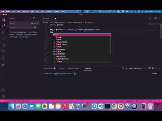The width and height of the screenshot is (162, 121).
Task: Click the new search editor icon
Action: [34, 18]
